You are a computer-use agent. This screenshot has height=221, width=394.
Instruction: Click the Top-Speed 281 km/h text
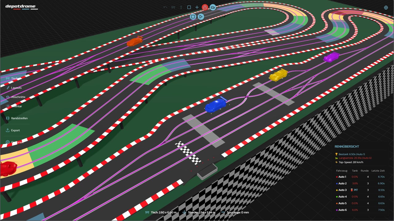(x=351, y=162)
